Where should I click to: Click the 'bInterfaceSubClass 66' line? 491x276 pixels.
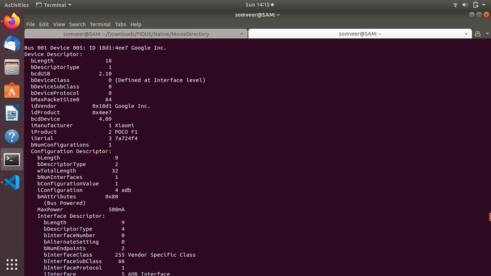84,261
